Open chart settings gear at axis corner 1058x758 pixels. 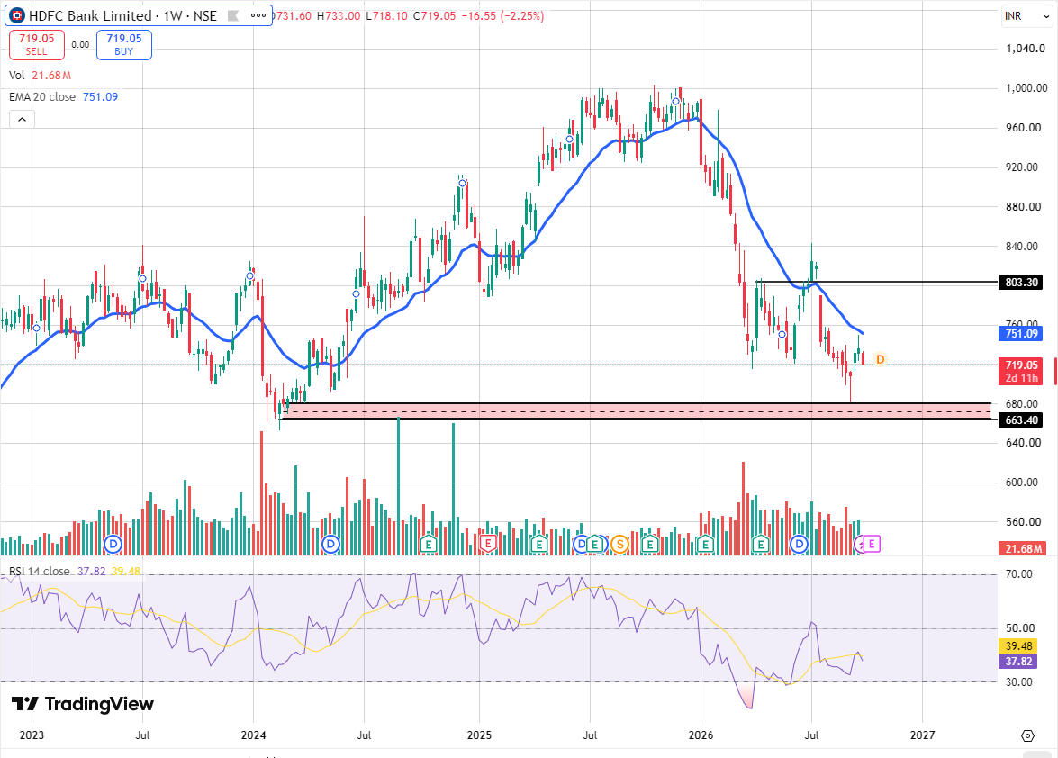tap(1027, 735)
